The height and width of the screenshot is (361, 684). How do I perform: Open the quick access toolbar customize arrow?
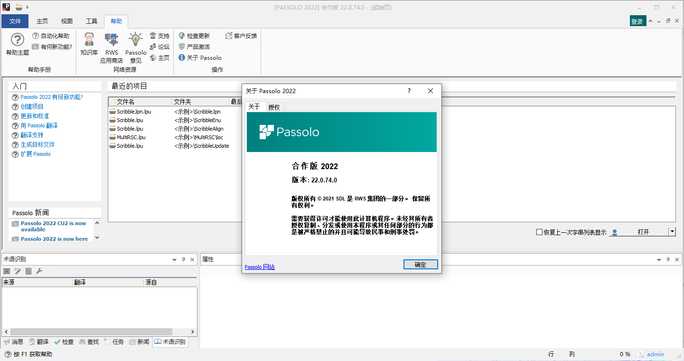click(x=27, y=7)
